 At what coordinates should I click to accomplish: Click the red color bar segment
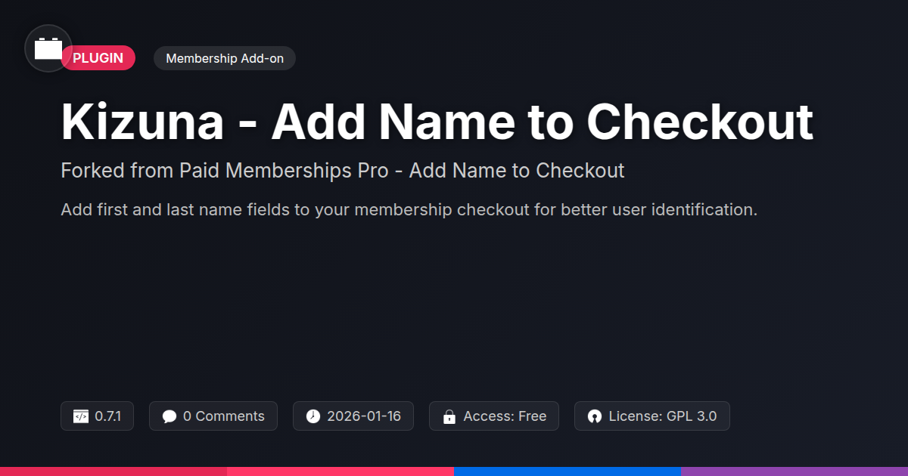point(113,471)
